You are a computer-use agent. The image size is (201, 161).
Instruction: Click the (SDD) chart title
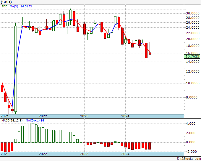click(x=6, y=2)
